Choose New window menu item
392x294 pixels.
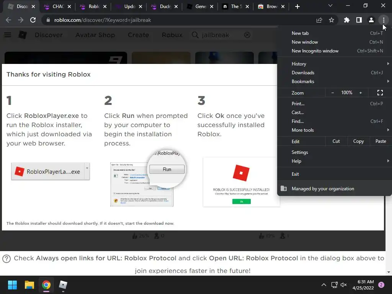tap(334, 42)
